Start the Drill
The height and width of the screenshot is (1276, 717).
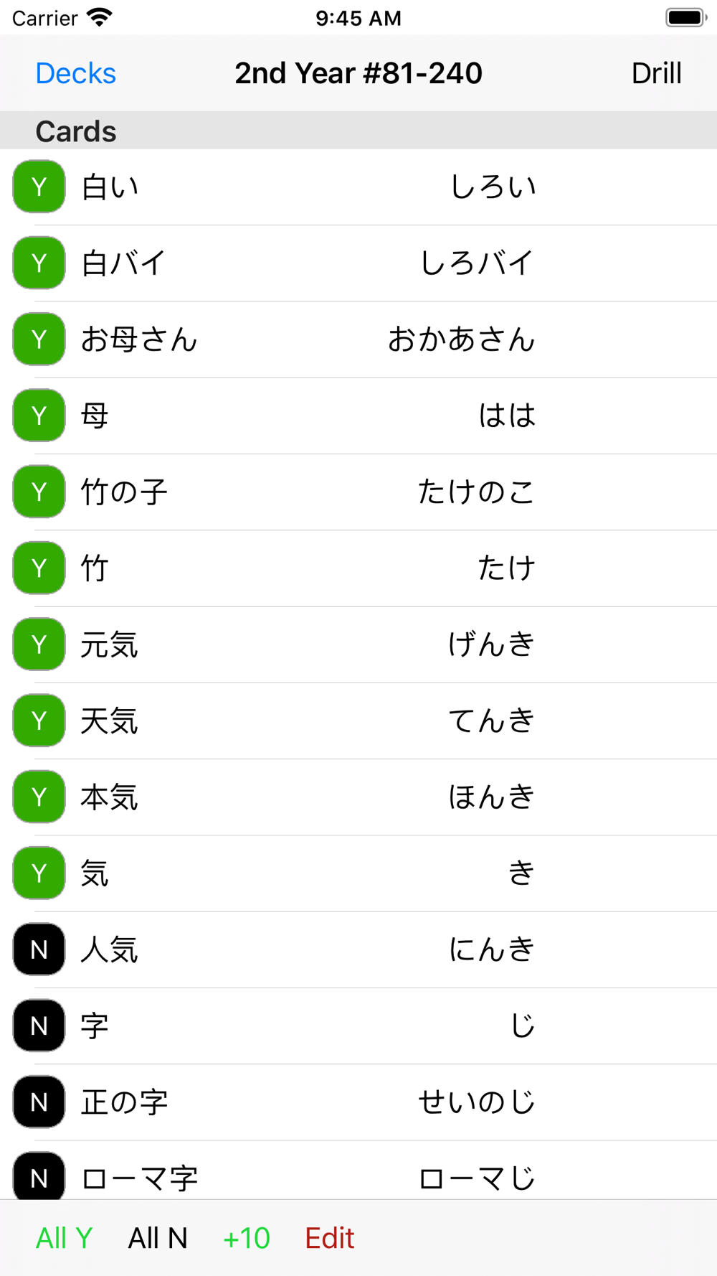click(656, 73)
